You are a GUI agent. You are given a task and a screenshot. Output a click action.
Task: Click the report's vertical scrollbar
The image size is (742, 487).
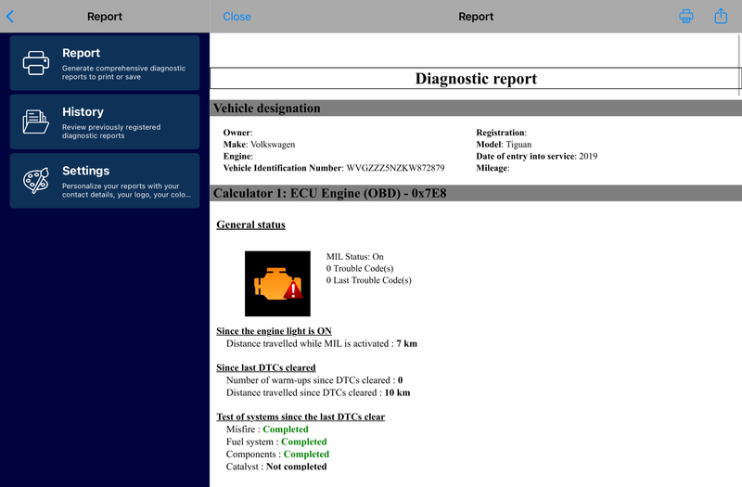pos(738,65)
